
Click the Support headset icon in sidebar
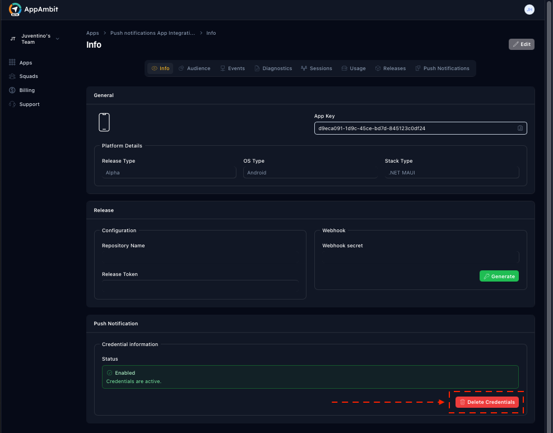12,104
